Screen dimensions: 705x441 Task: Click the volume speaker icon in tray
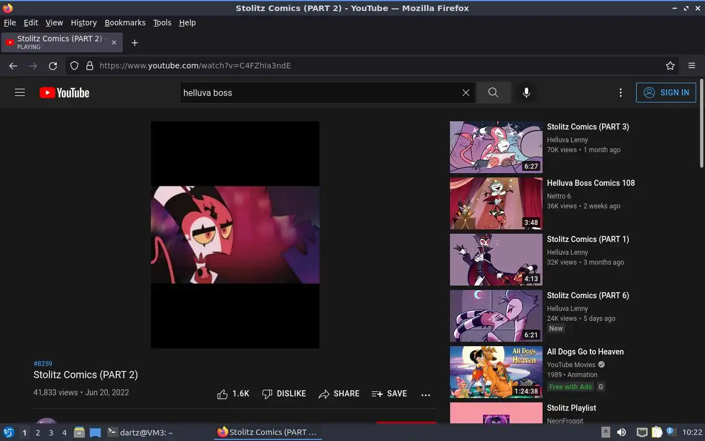click(621, 432)
